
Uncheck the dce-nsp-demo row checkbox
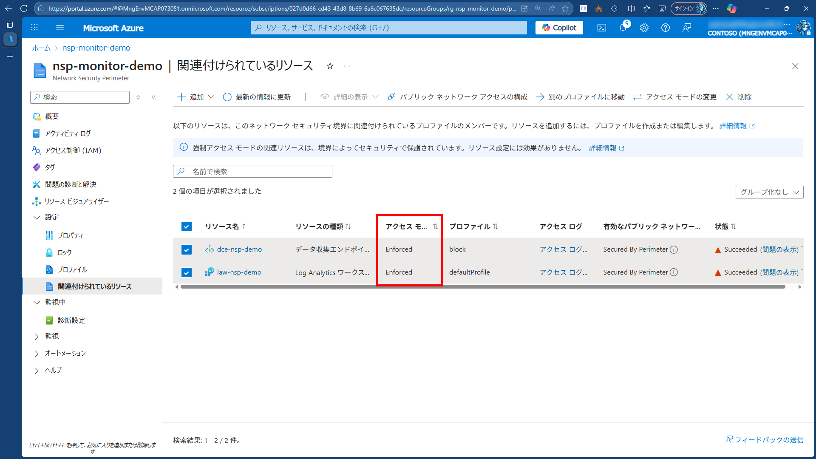pos(187,249)
